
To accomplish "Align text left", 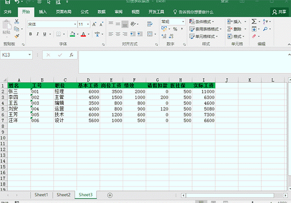I will 111,34.
